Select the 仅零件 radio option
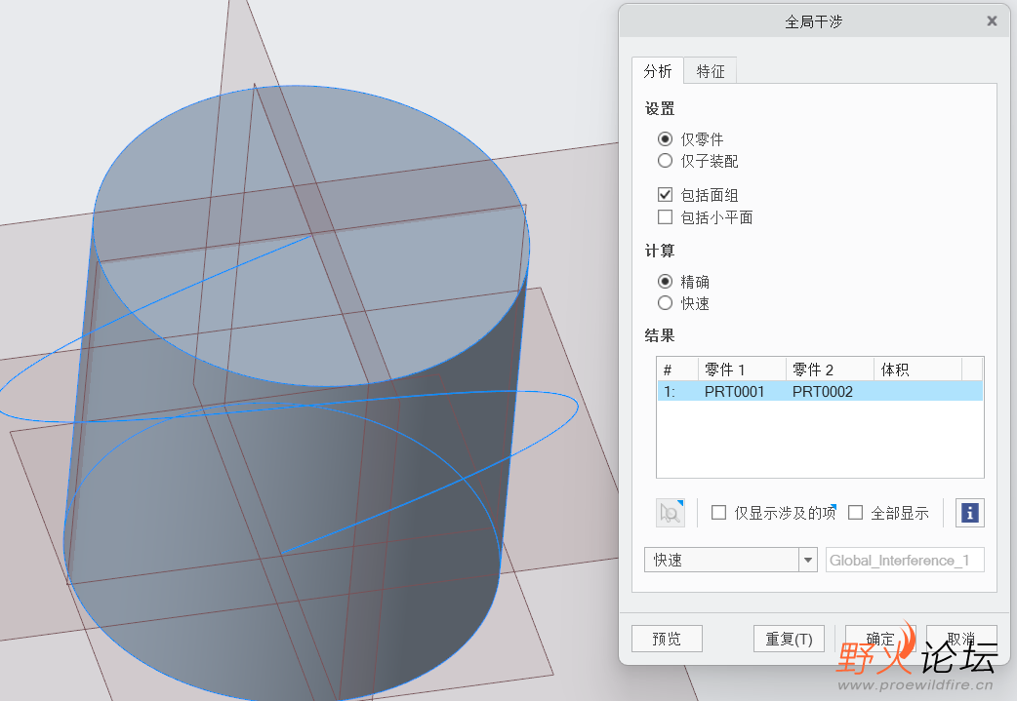The height and width of the screenshot is (701, 1017). point(665,138)
